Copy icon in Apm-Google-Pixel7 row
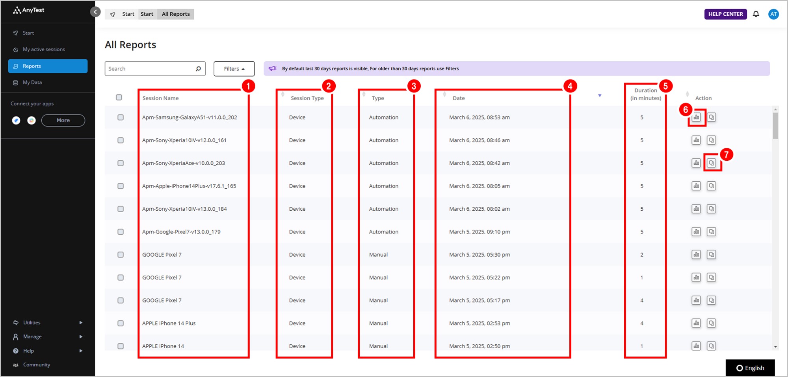Image resolution: width=788 pixels, height=377 pixels. pos(711,232)
